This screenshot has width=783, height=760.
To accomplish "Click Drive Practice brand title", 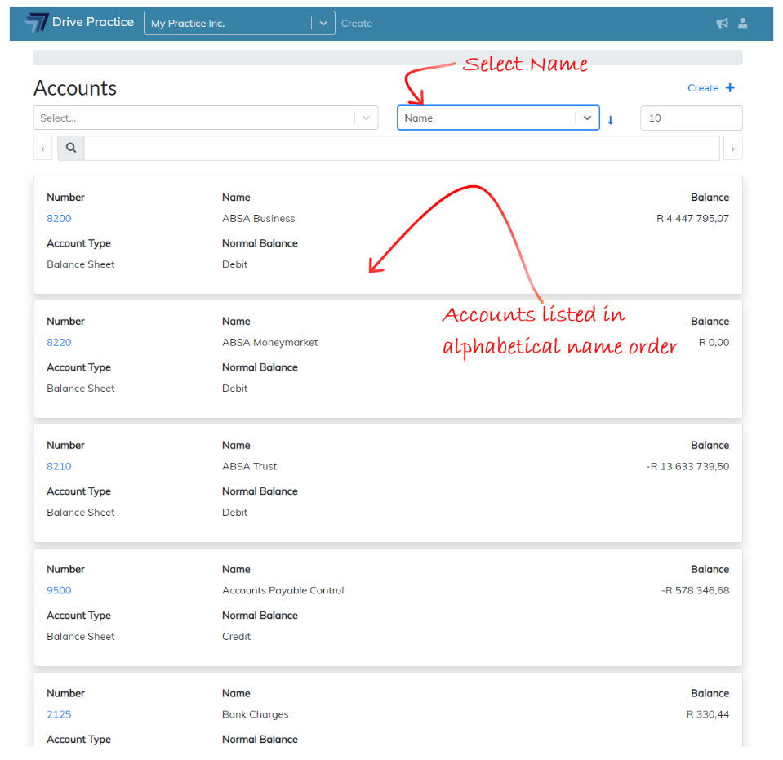I will pos(93,22).
